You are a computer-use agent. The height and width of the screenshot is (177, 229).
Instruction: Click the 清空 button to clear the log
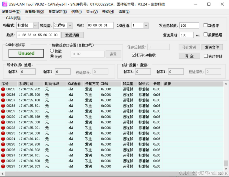click(189, 56)
